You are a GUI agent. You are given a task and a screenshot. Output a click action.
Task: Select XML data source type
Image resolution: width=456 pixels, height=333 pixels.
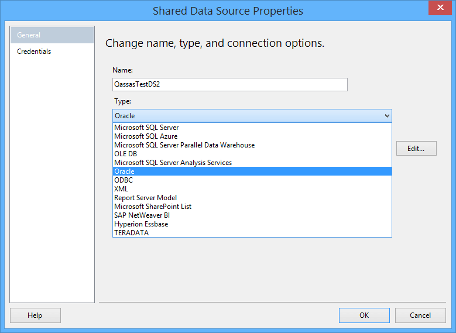(x=121, y=189)
